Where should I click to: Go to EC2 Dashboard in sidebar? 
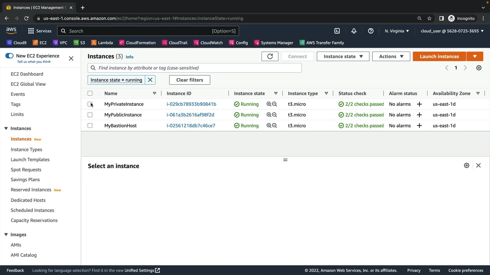tap(27, 74)
